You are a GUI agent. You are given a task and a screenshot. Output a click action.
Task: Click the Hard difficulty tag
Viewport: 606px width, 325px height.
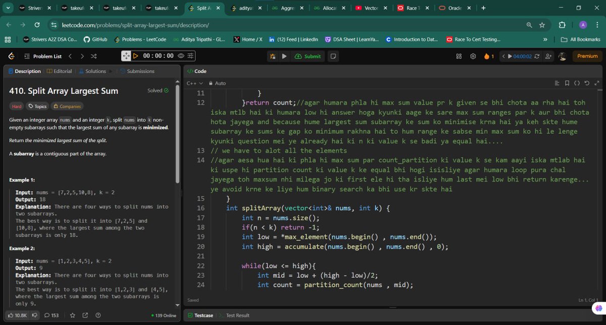(17, 106)
